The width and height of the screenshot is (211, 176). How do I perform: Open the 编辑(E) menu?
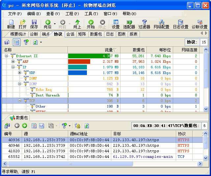click(x=34, y=14)
